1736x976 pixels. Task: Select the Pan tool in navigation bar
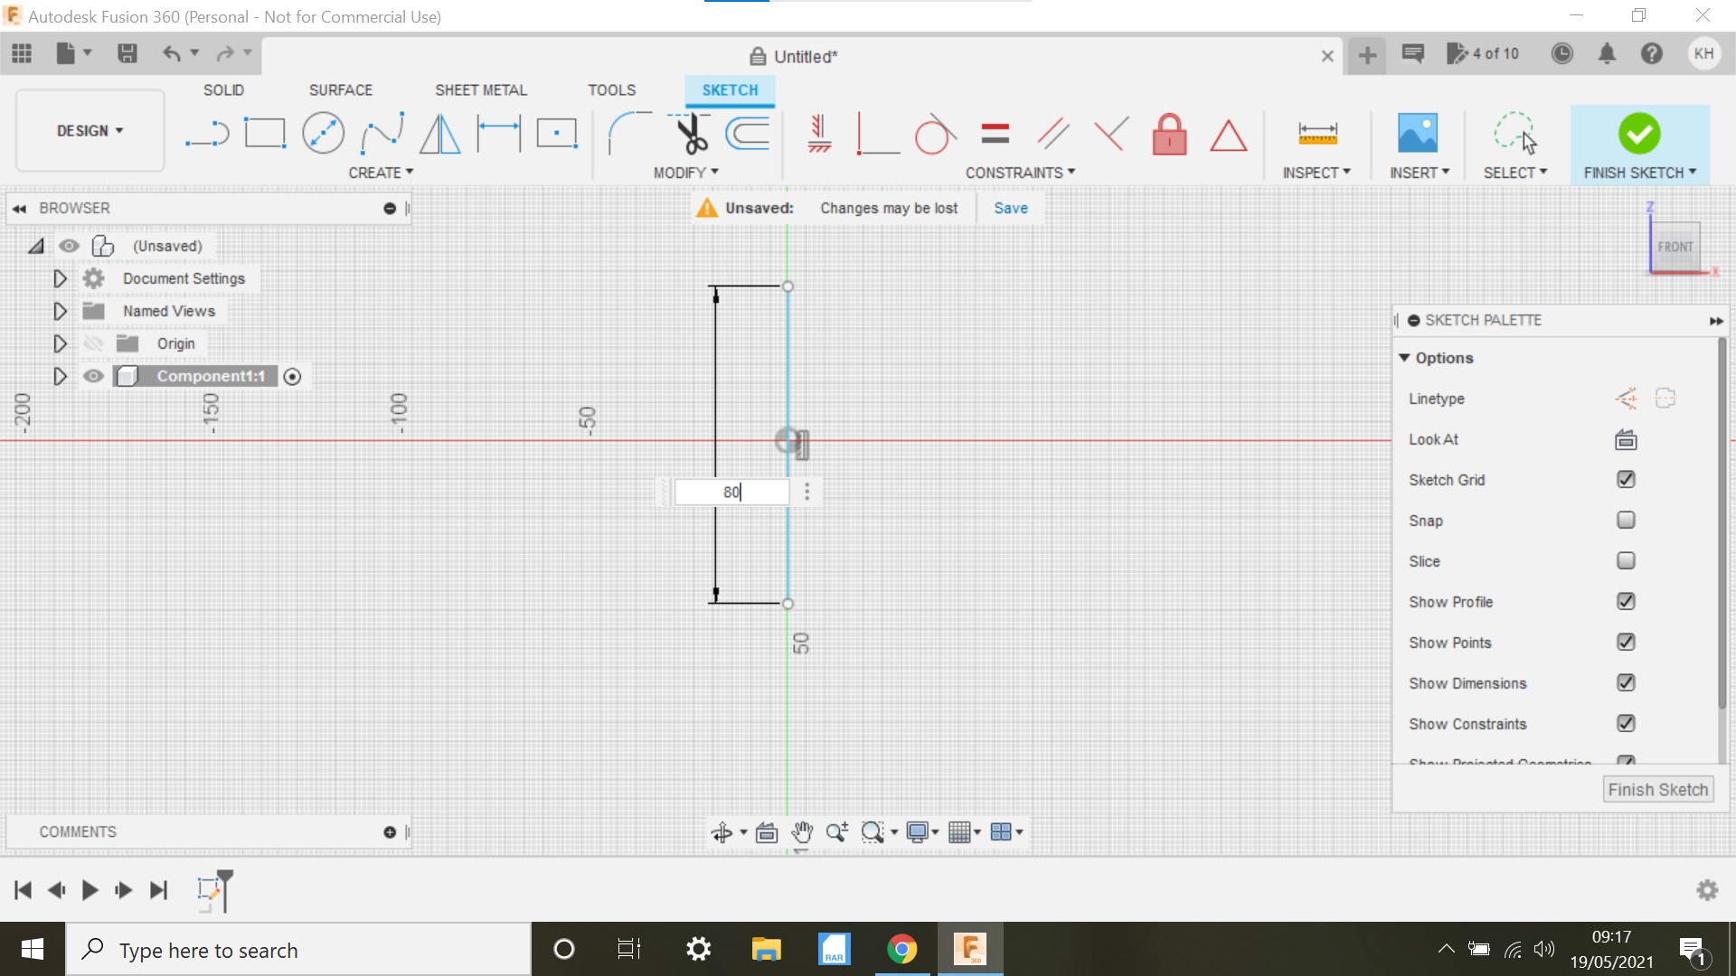click(802, 832)
